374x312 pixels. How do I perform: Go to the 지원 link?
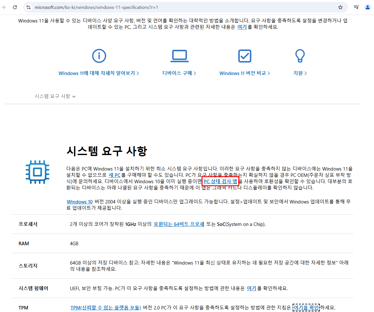(x=300, y=73)
